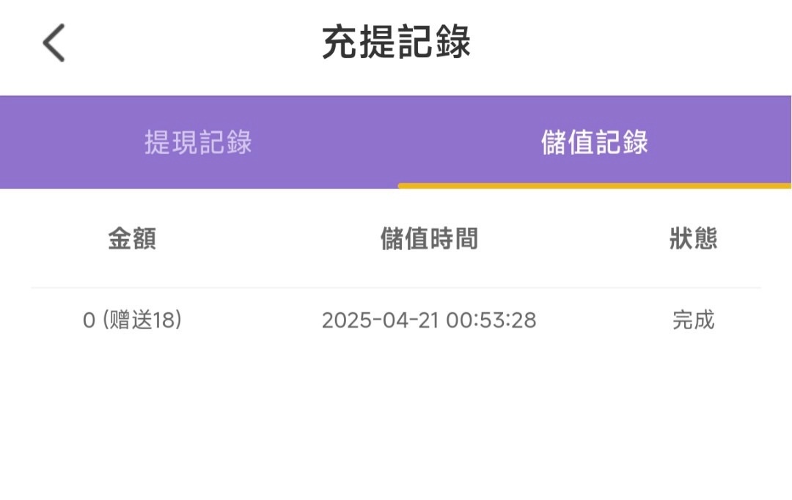Image resolution: width=792 pixels, height=500 pixels.
Task: Tap the back arrow icon
Action: [x=54, y=43]
